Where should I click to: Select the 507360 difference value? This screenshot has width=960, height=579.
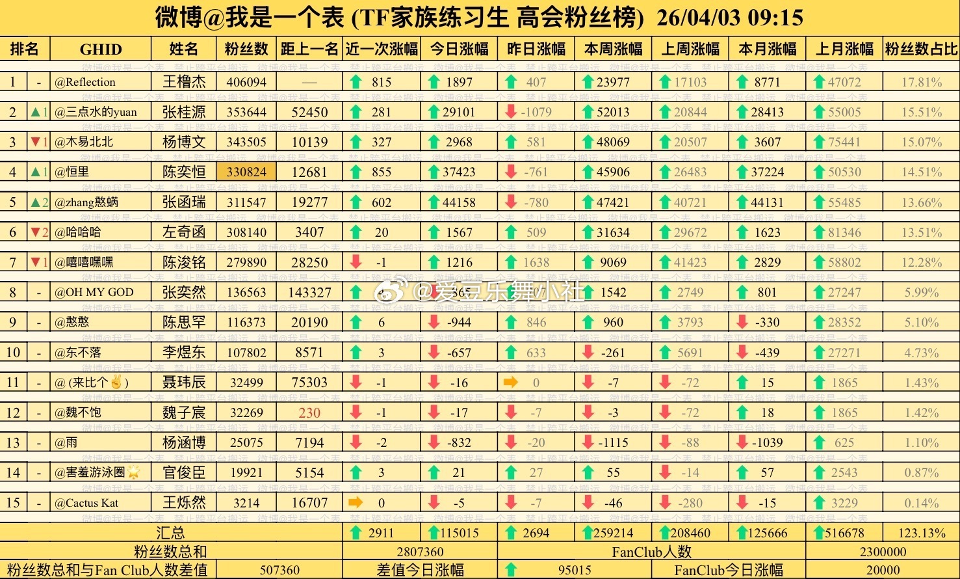pos(279,570)
